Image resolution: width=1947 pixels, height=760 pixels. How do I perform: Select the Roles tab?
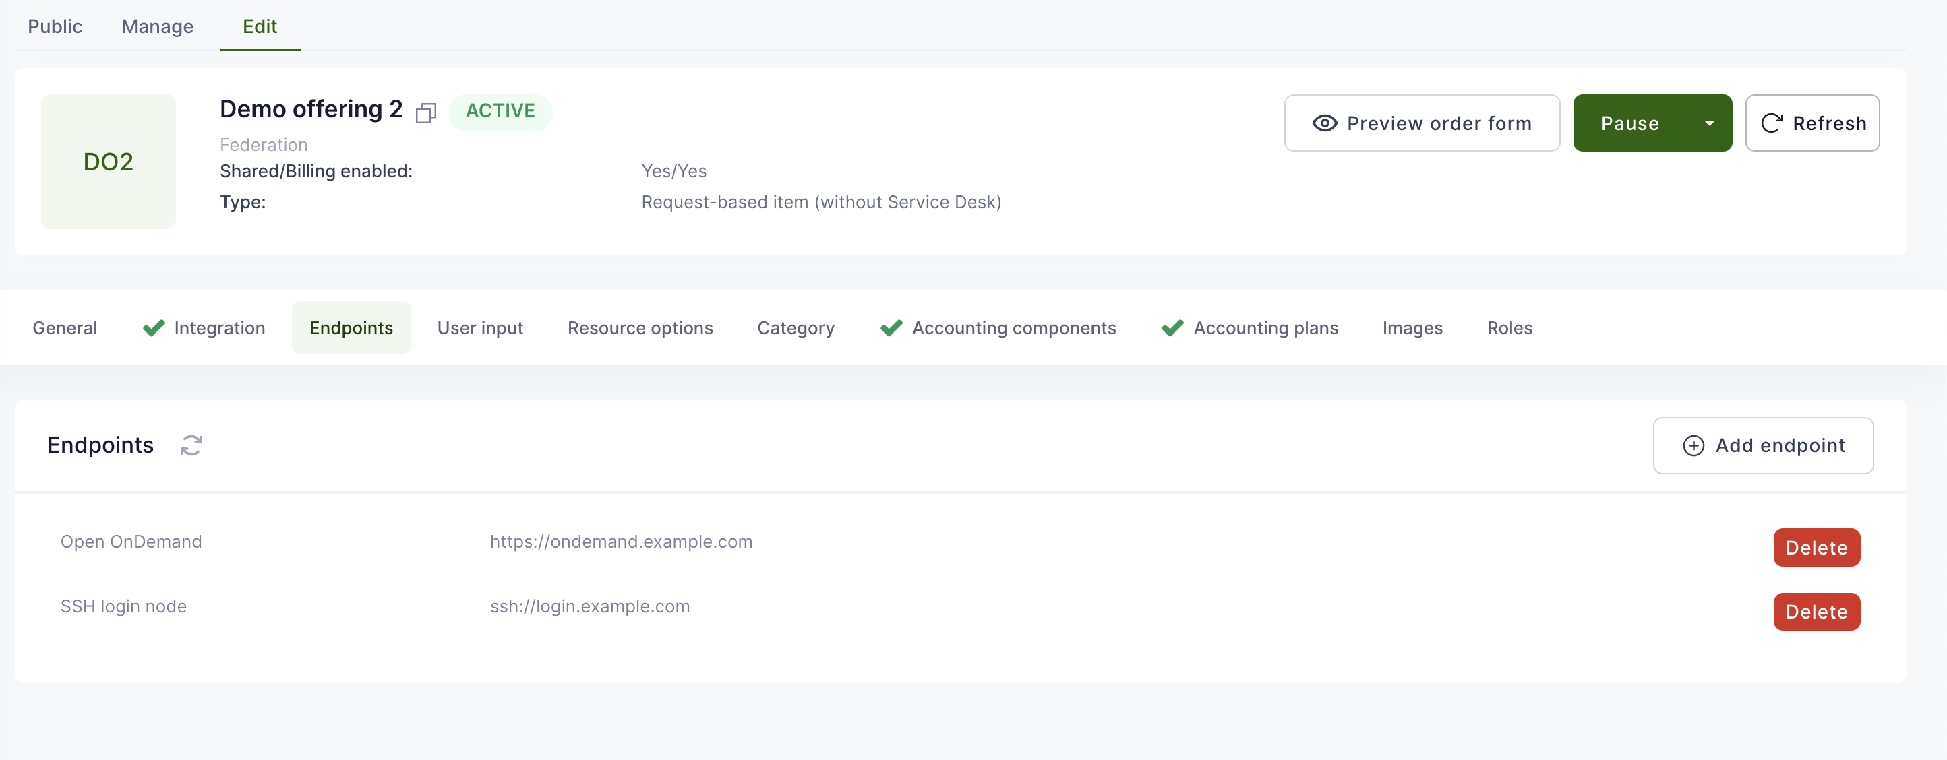pyautogui.click(x=1509, y=328)
